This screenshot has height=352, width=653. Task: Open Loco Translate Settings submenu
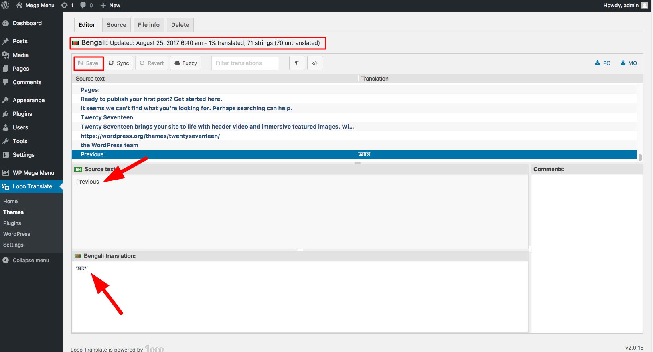(13, 245)
